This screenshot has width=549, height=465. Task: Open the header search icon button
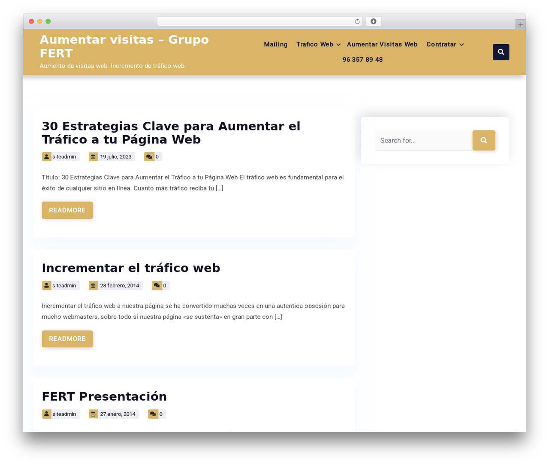[501, 52]
